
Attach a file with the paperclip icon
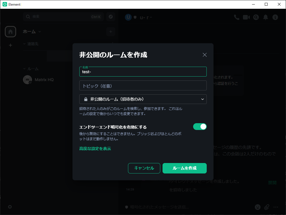266,207
